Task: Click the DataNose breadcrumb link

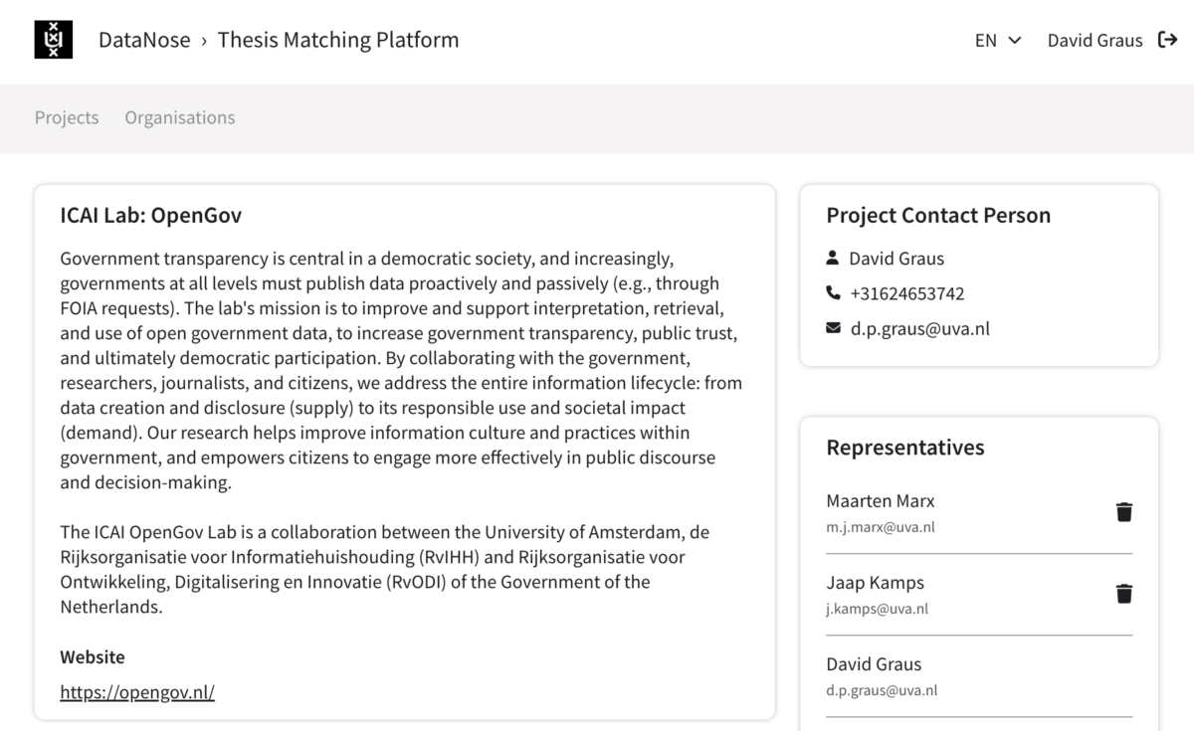Action: pyautogui.click(x=144, y=40)
